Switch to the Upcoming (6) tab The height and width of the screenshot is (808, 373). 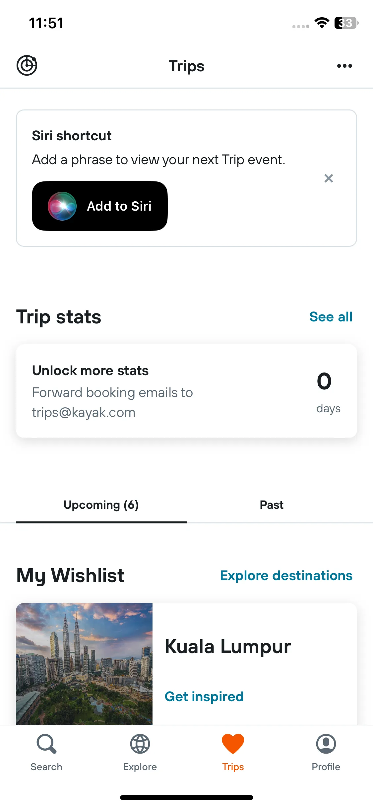[x=101, y=505]
